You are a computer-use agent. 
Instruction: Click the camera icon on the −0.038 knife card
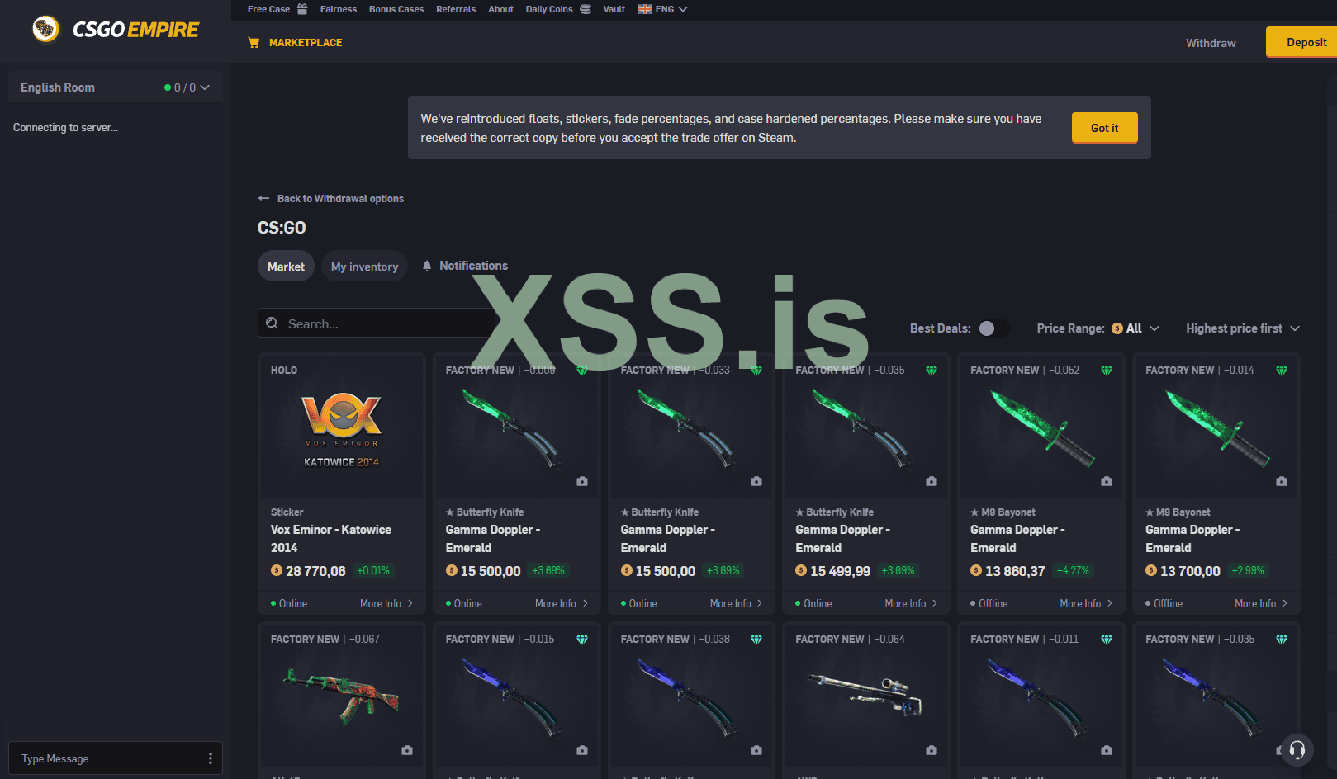pos(756,750)
